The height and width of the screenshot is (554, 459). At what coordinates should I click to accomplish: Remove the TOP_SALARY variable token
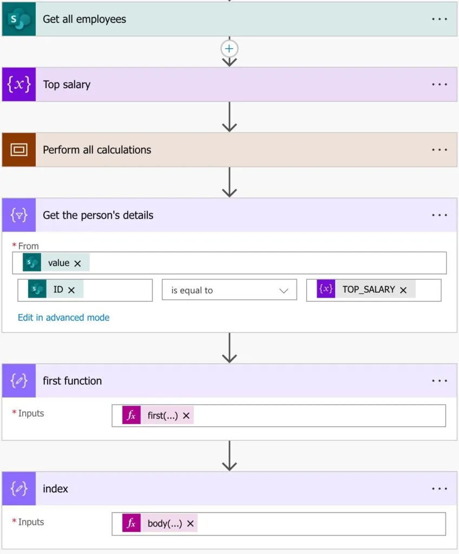403,290
